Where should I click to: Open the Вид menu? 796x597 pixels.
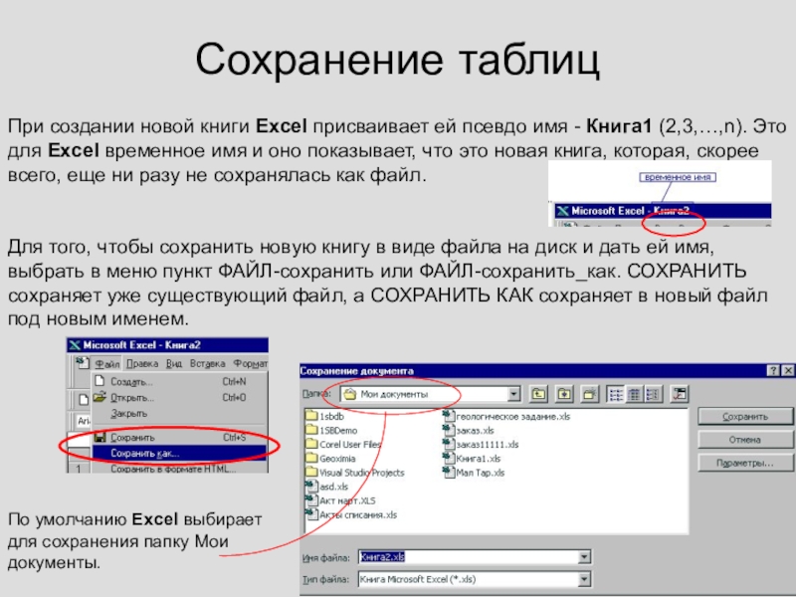(x=174, y=364)
